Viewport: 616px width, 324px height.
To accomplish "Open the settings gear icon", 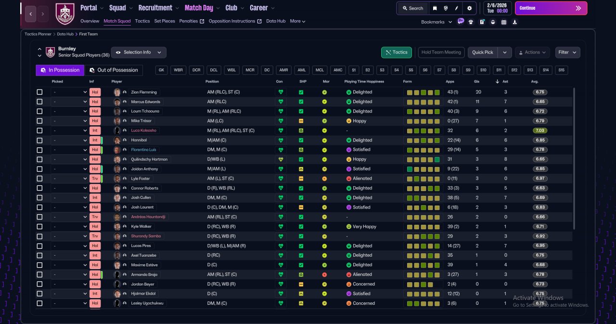I will [470, 8].
